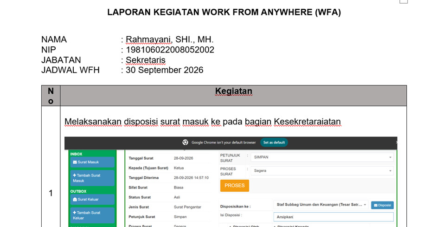Open the Petunjuk Surat SIMPAN dropdown

[322, 157]
